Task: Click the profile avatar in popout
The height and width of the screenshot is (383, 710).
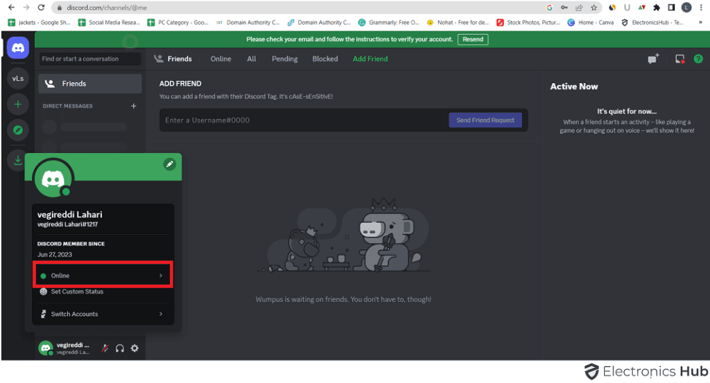Action: [x=53, y=178]
